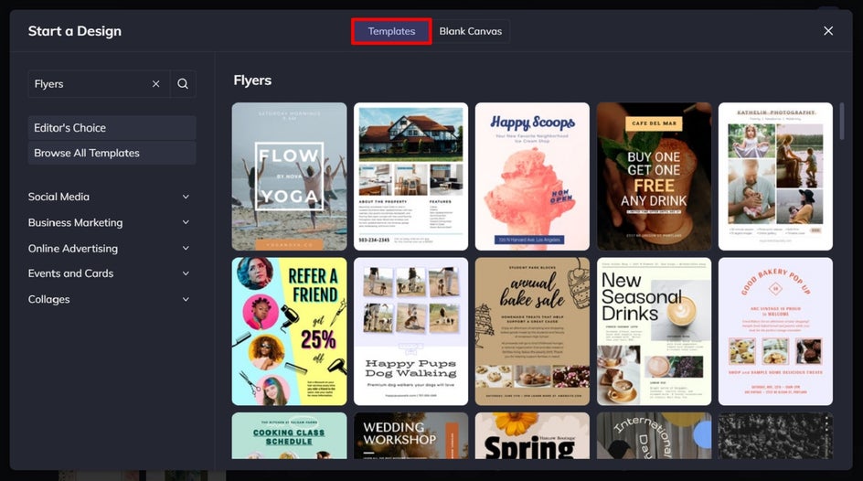Pick the Buy One Get One Free flyer
The image size is (863, 481).
(654, 176)
